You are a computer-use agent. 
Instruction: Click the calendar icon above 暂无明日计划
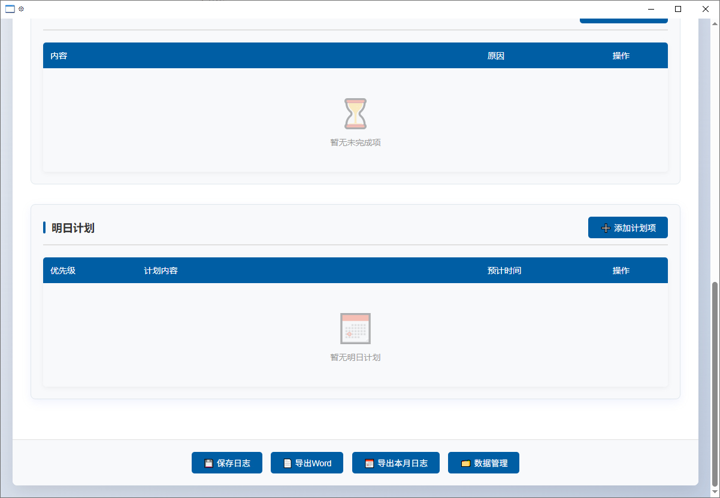click(x=355, y=328)
